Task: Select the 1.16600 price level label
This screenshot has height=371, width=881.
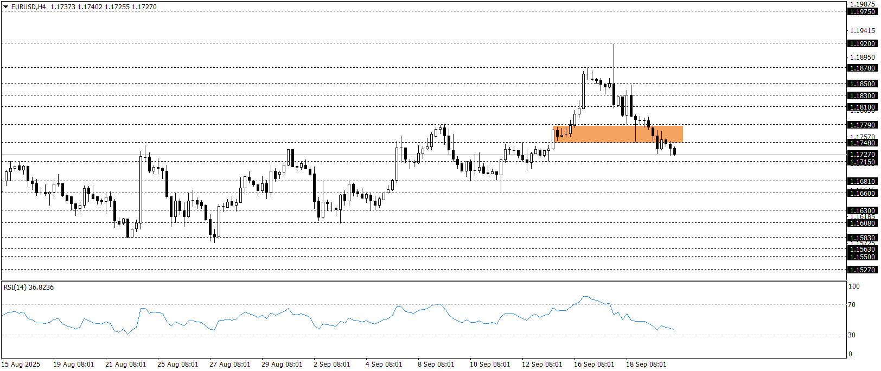Action: coord(862,193)
